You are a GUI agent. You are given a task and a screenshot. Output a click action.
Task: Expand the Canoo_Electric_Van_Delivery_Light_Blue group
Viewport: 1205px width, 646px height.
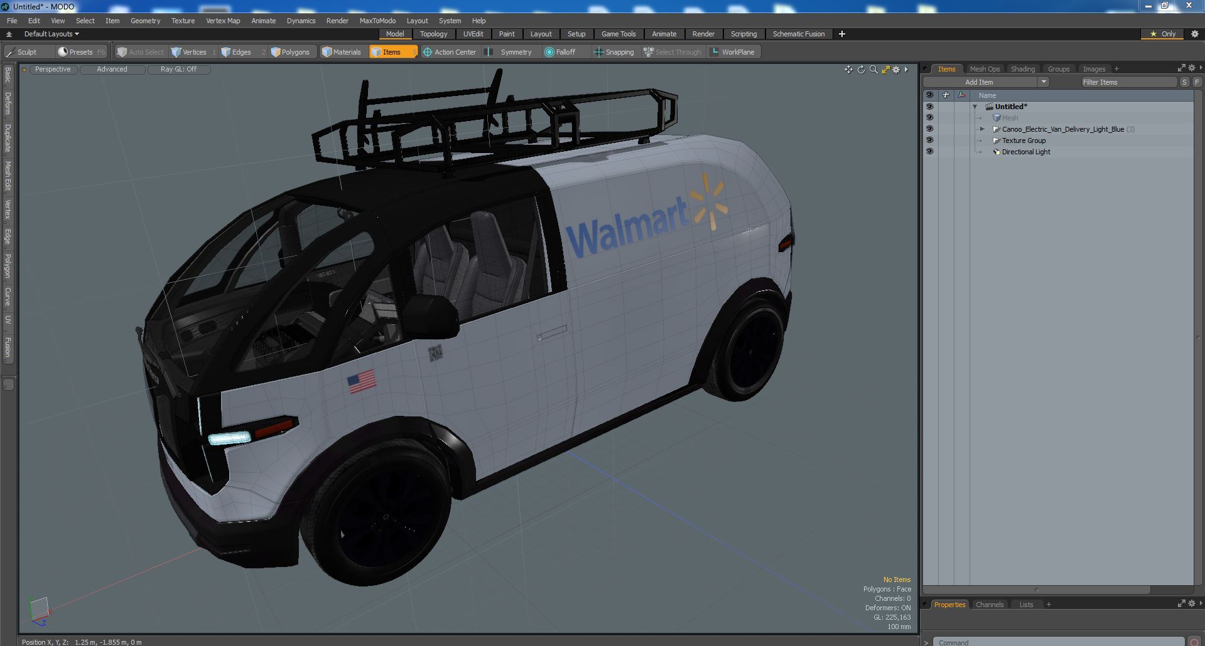click(983, 129)
